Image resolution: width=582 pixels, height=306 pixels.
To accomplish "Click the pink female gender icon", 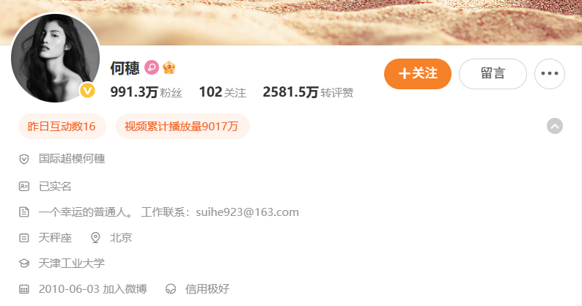I will 152,67.
